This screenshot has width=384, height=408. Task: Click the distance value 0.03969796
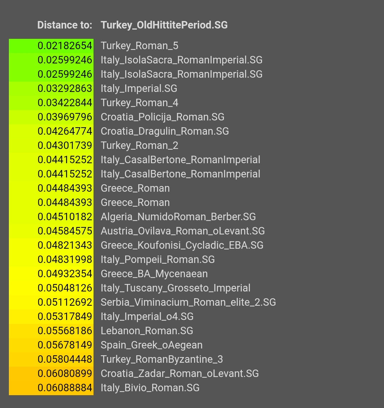pyautogui.click(x=65, y=117)
